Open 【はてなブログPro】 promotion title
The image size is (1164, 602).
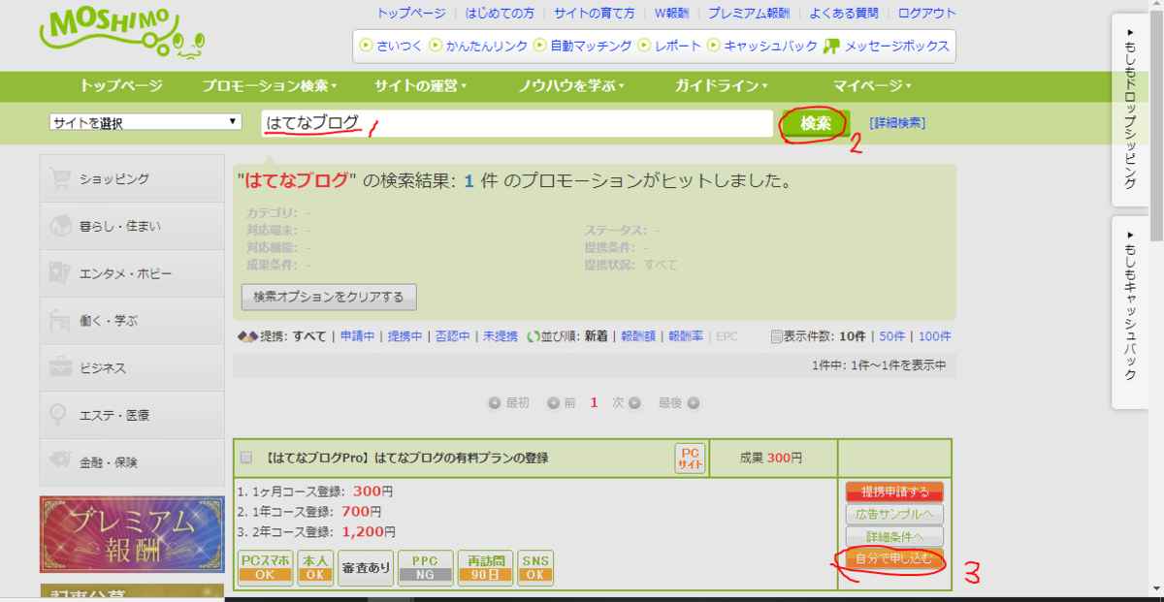click(406, 458)
